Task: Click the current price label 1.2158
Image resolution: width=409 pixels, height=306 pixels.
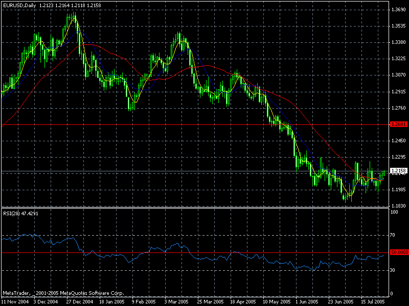Action: tap(399, 171)
